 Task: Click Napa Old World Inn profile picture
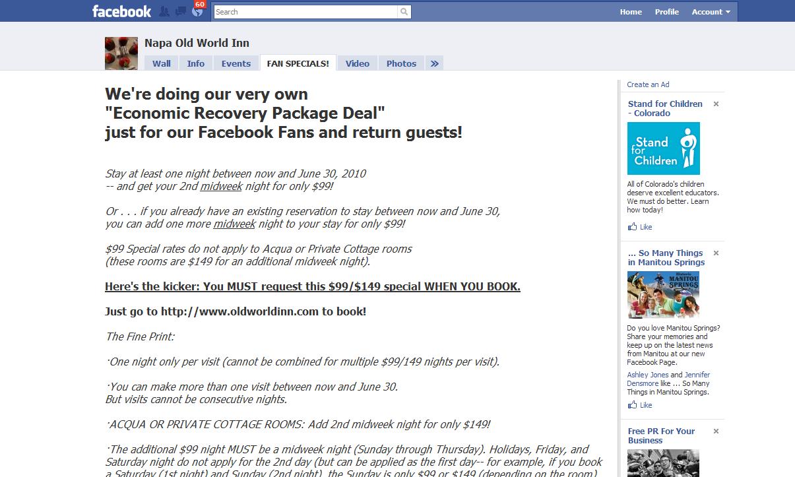(121, 53)
